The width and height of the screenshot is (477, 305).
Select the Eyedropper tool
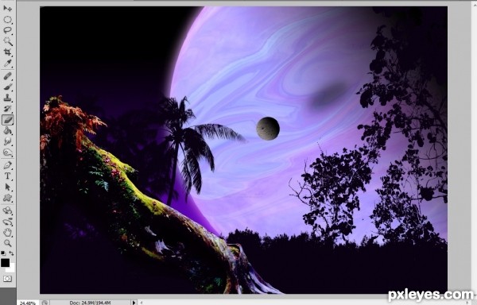click(x=8, y=63)
